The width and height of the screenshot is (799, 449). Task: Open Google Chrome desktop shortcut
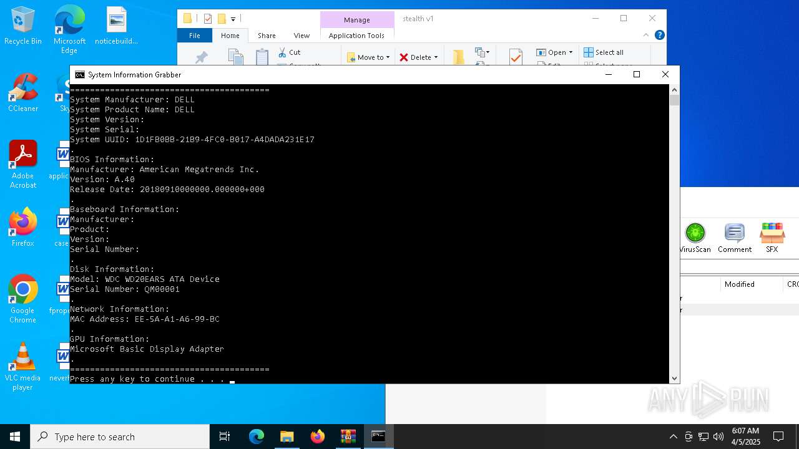[x=23, y=299]
